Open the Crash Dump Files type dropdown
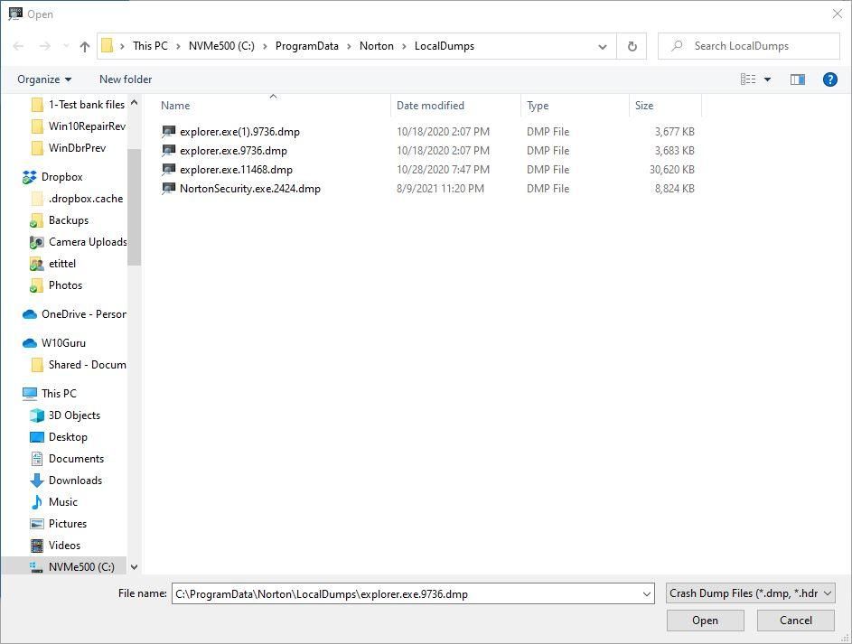The height and width of the screenshot is (644, 852). click(x=751, y=593)
